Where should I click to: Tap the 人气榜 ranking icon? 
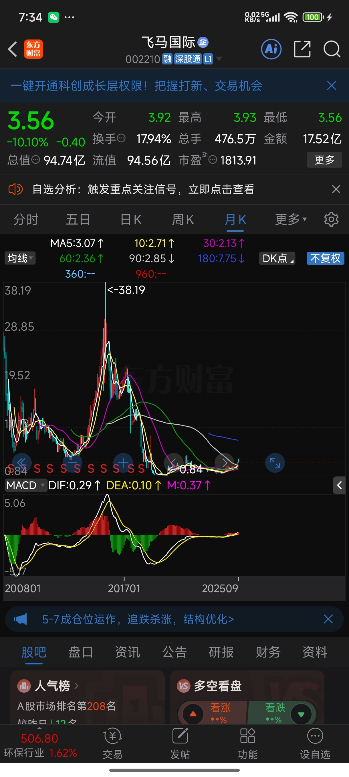click(24, 686)
